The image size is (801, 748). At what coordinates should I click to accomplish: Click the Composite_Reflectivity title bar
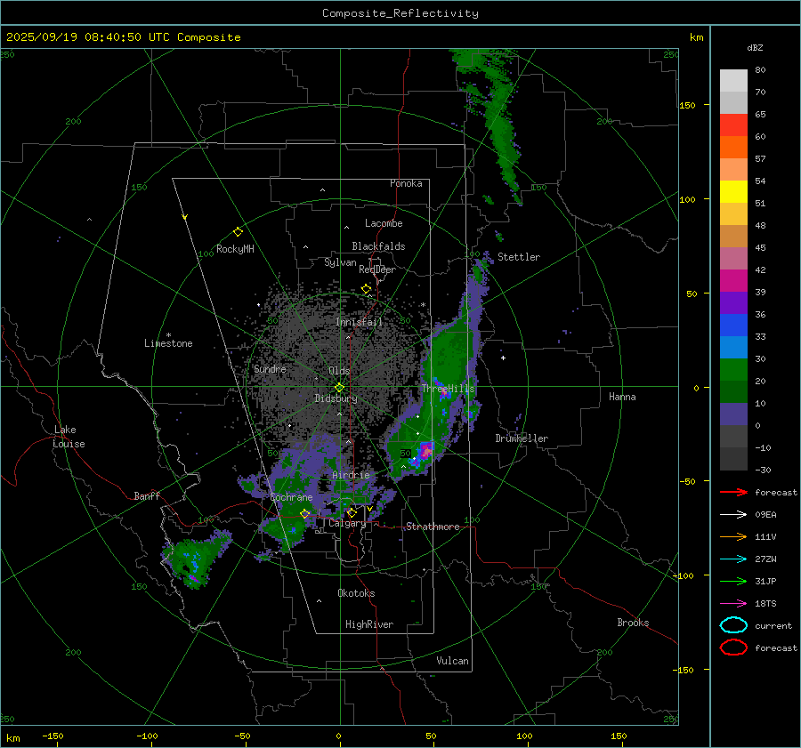[x=400, y=12]
